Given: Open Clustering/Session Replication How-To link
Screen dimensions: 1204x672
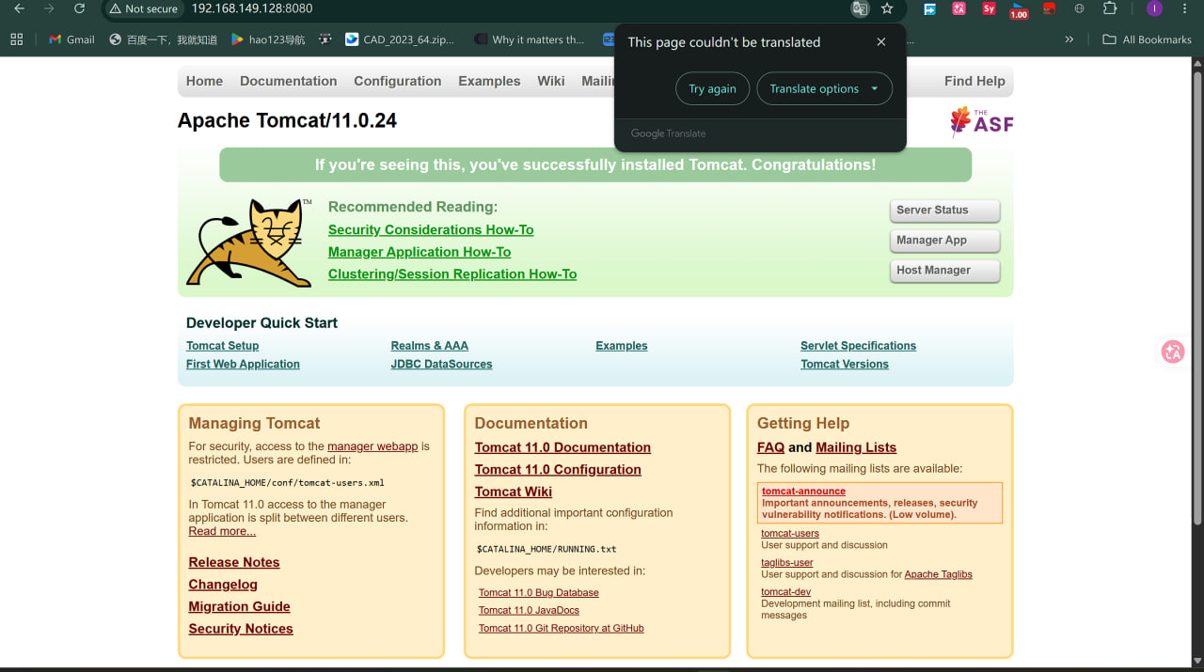Looking at the screenshot, I should [452, 274].
